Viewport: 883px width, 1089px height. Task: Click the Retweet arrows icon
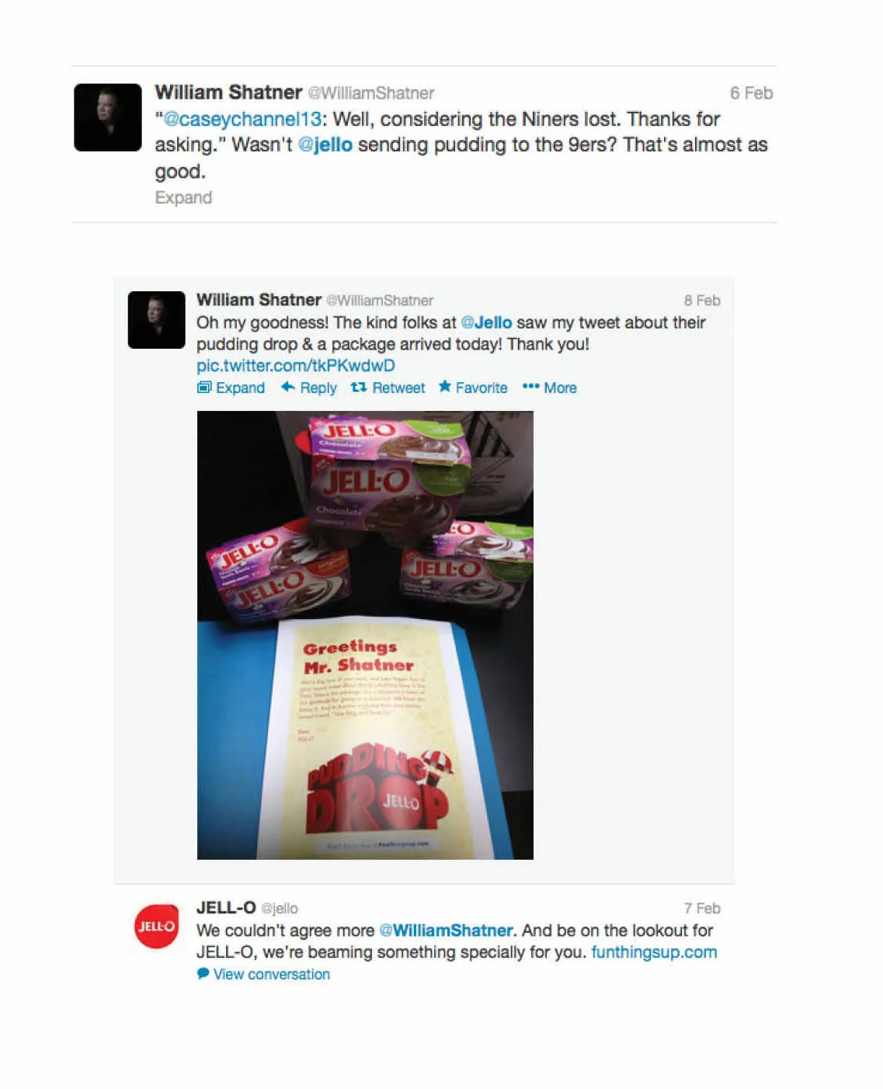click(358, 387)
